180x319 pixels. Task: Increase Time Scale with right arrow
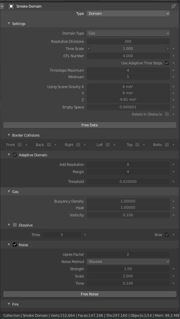168,49
